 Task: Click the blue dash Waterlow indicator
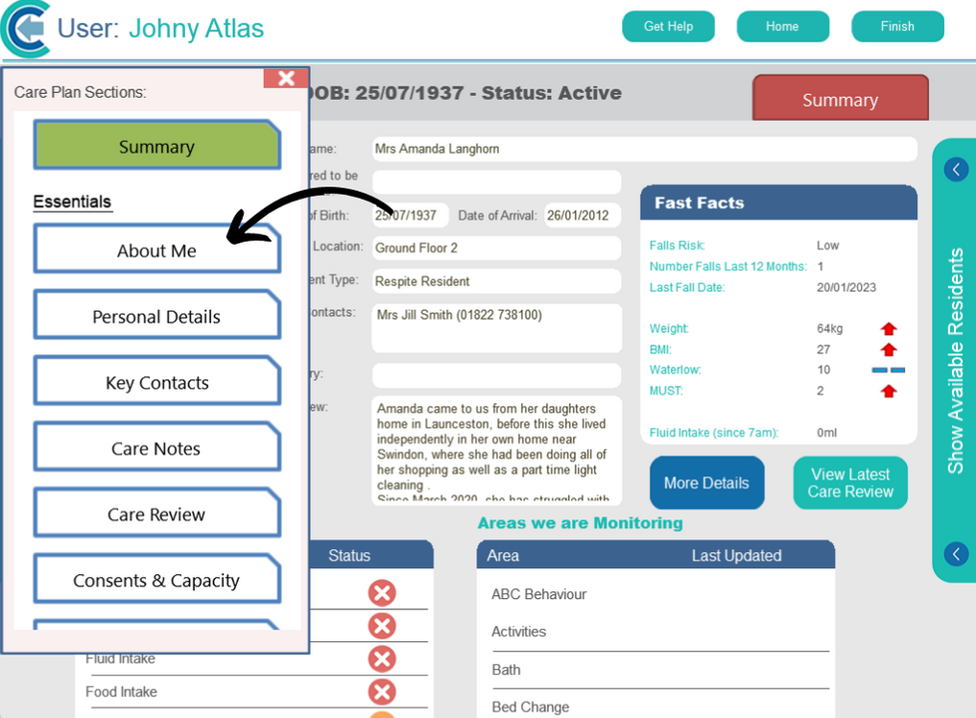(888, 370)
